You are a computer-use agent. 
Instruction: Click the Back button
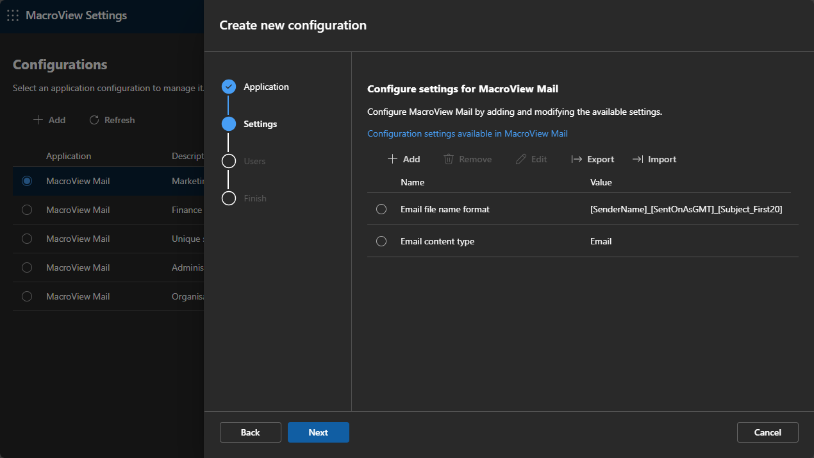[251, 432]
